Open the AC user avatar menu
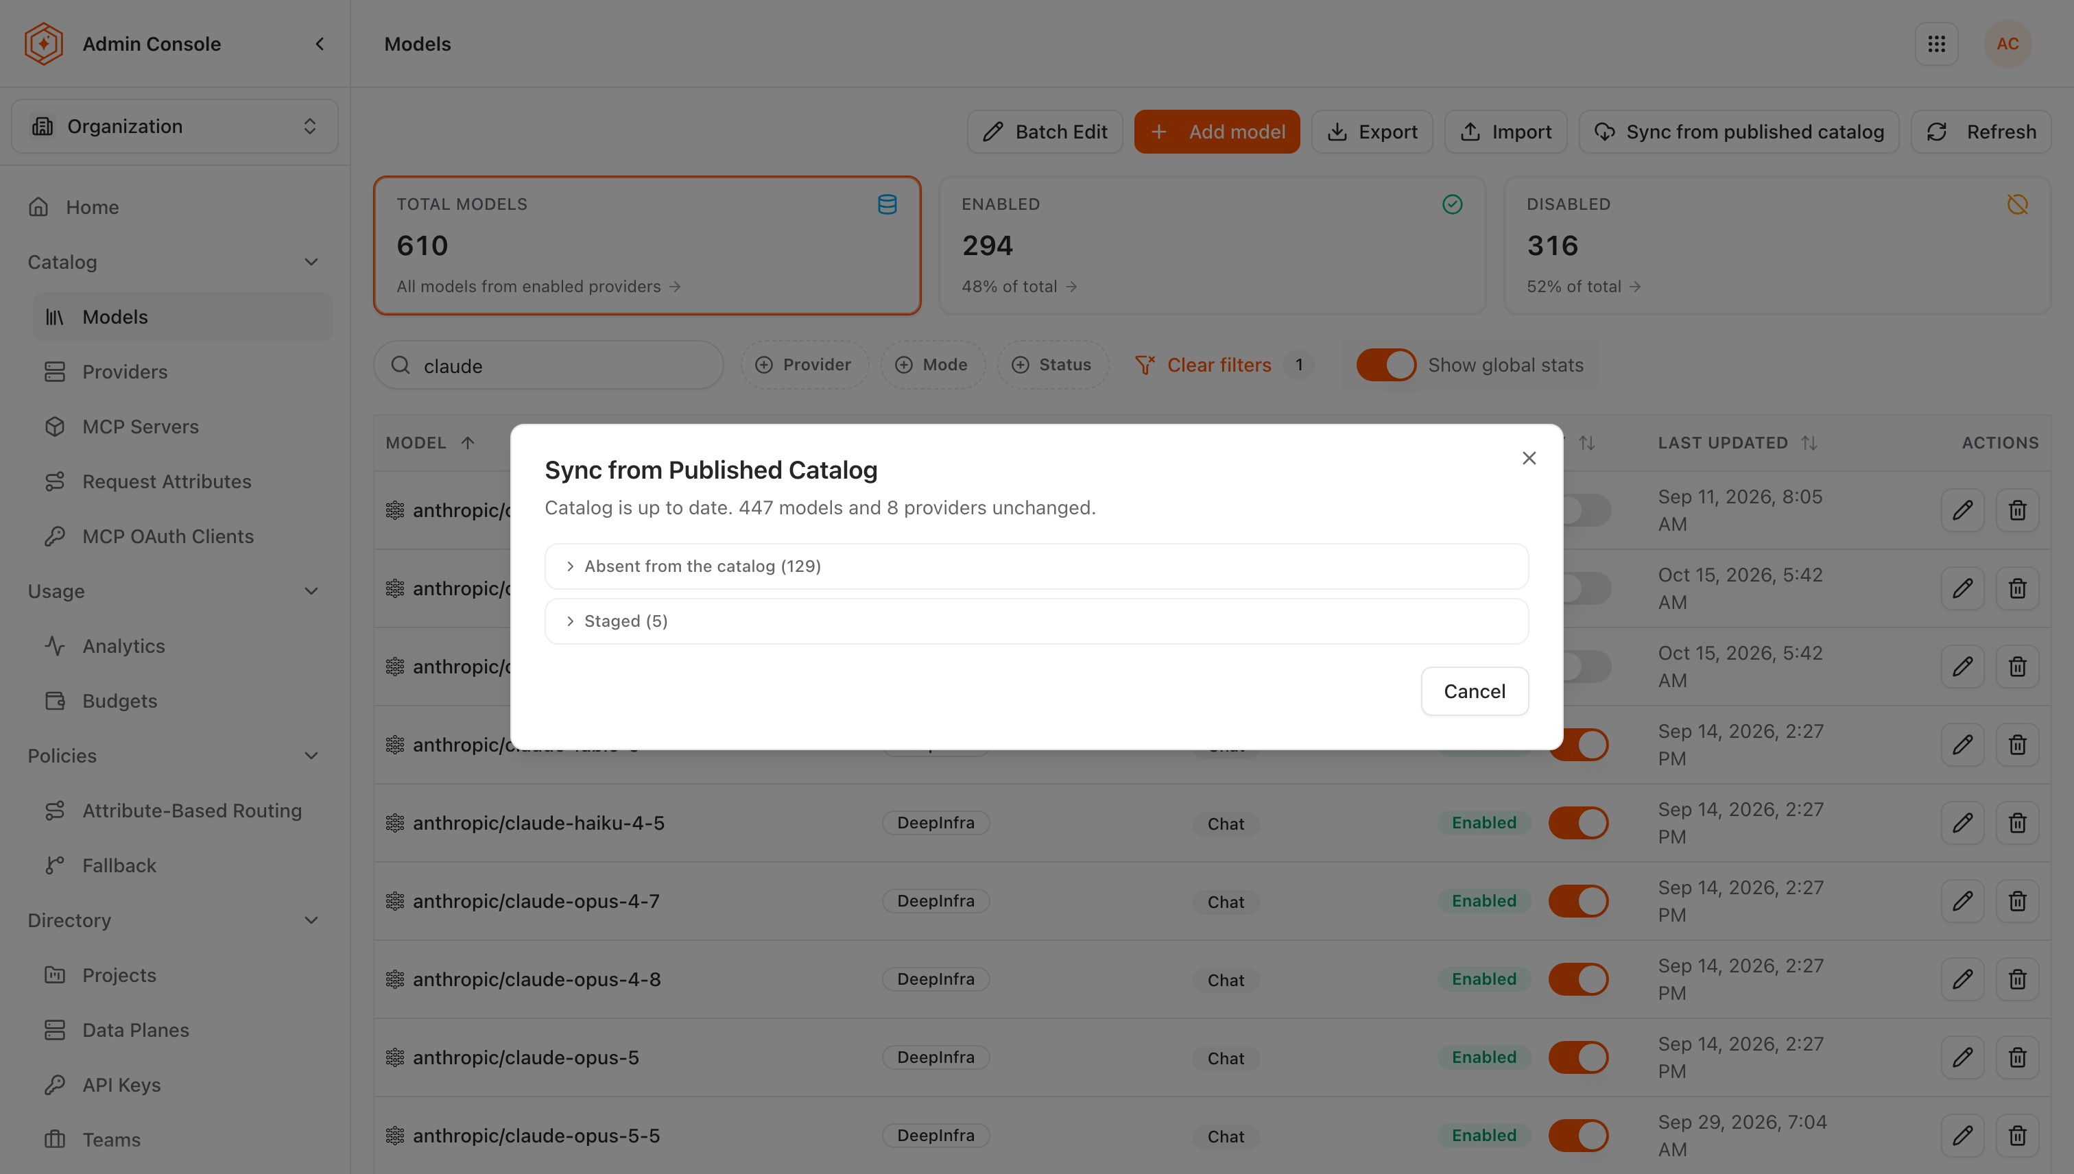2074x1174 pixels. pos(2007,43)
